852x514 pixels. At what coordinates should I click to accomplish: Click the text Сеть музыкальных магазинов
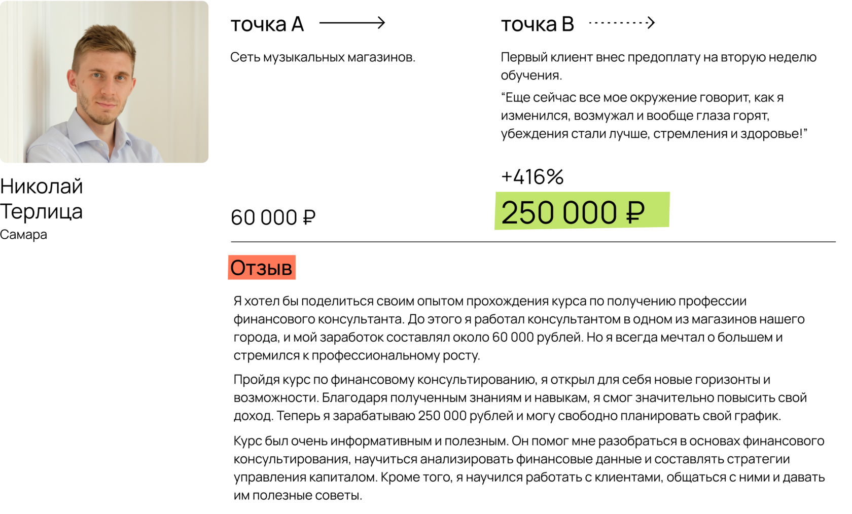pos(323,57)
